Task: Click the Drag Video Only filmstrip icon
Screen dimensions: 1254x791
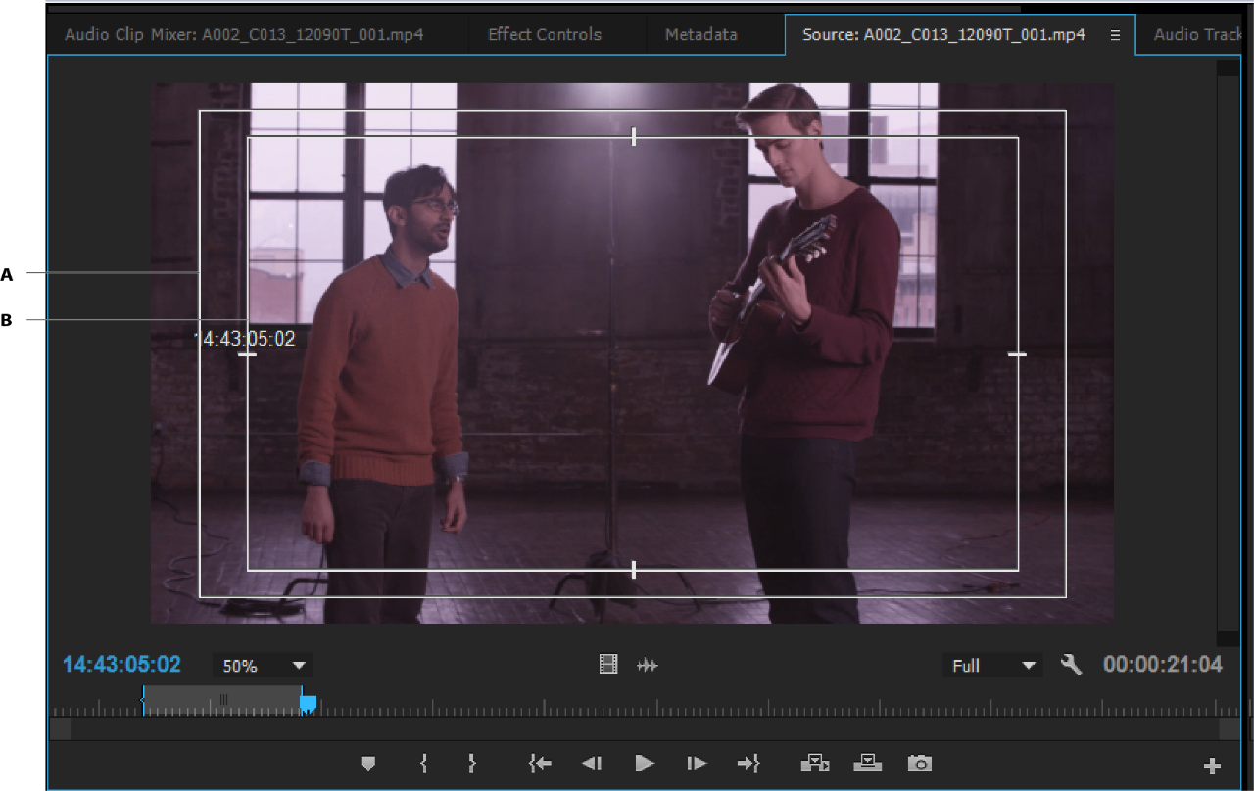Action: tap(608, 666)
